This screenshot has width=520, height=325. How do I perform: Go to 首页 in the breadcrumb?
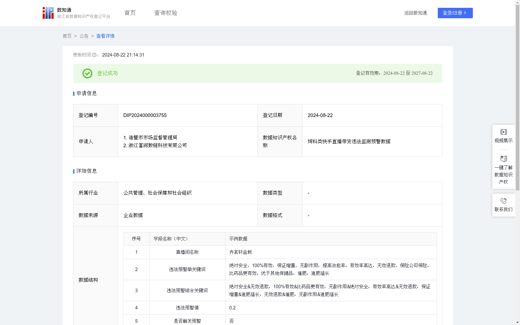coord(67,36)
